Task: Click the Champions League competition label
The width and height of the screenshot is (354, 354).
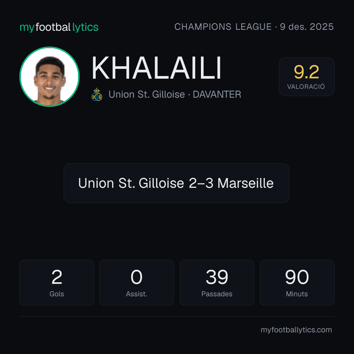Action: (223, 27)
